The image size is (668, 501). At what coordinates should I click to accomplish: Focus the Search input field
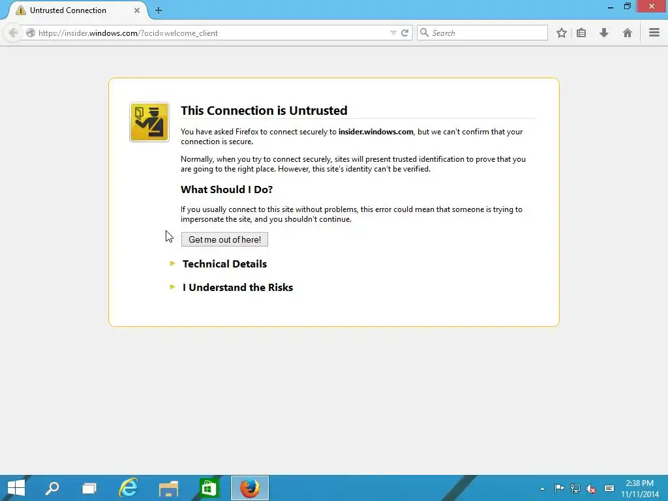click(482, 33)
